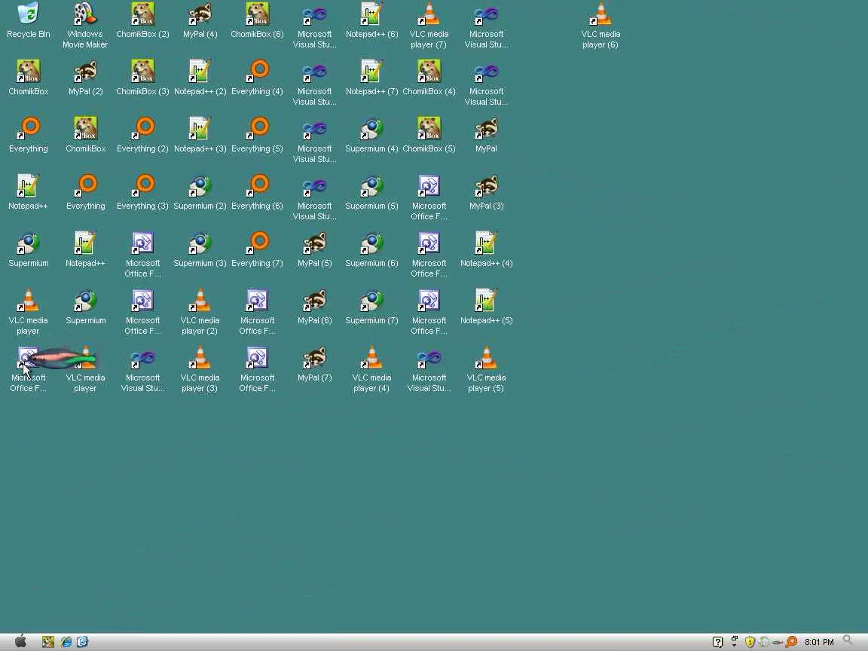Click the Supermium (2) shortcut

tap(200, 192)
